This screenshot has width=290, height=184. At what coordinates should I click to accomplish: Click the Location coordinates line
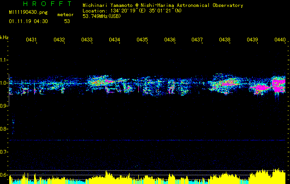[132, 11]
